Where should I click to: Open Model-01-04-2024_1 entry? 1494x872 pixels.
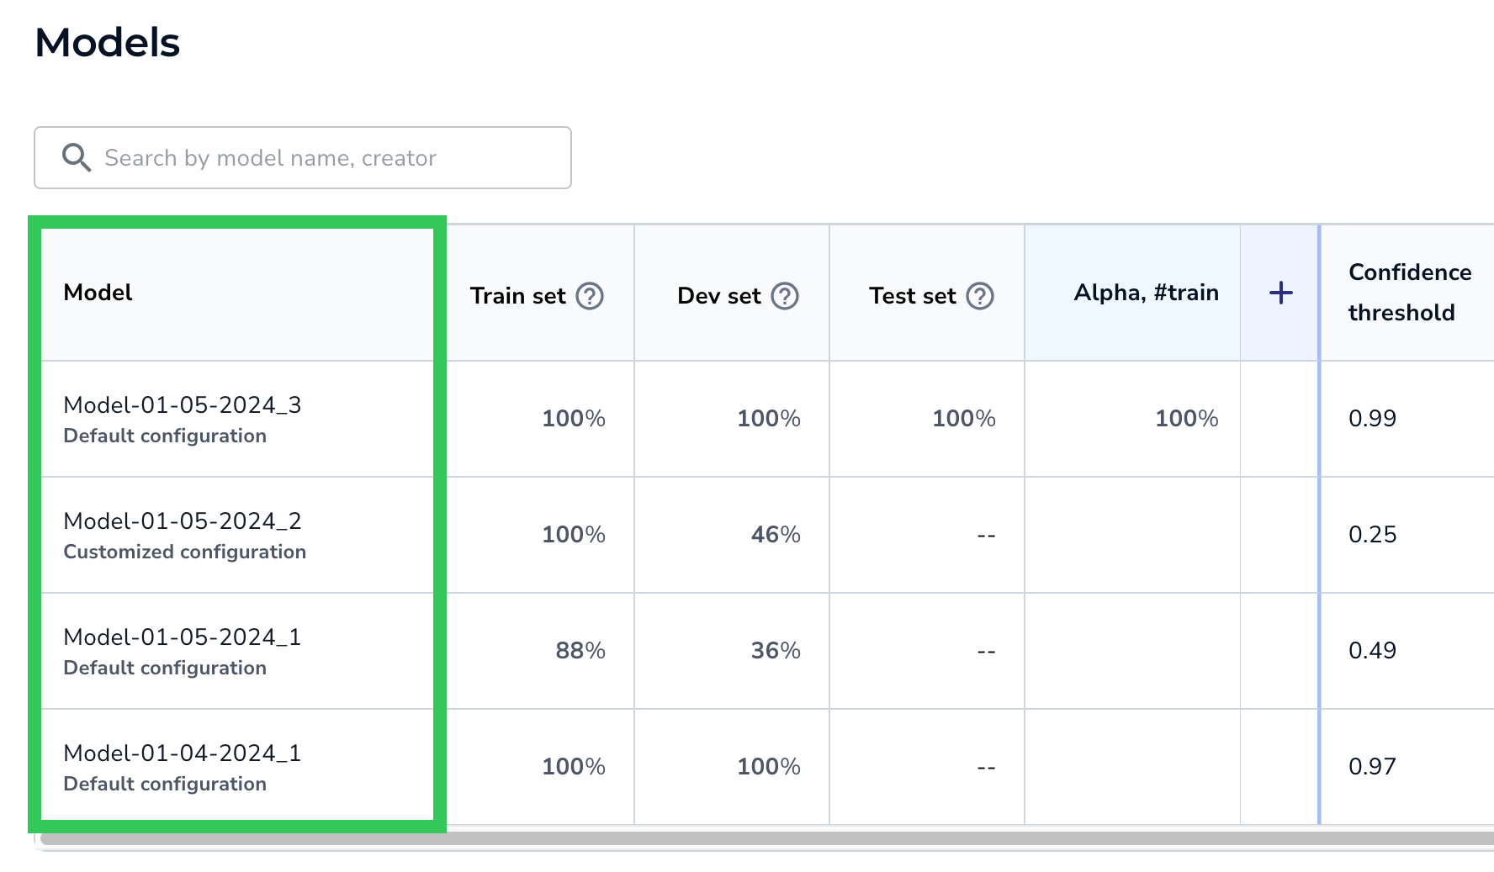point(182,753)
